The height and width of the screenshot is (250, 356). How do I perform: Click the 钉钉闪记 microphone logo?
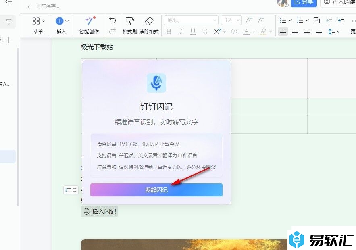pos(156,83)
